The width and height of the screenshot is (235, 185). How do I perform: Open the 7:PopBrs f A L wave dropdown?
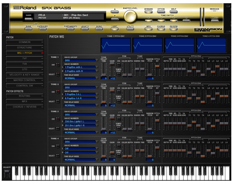coord(81,94)
